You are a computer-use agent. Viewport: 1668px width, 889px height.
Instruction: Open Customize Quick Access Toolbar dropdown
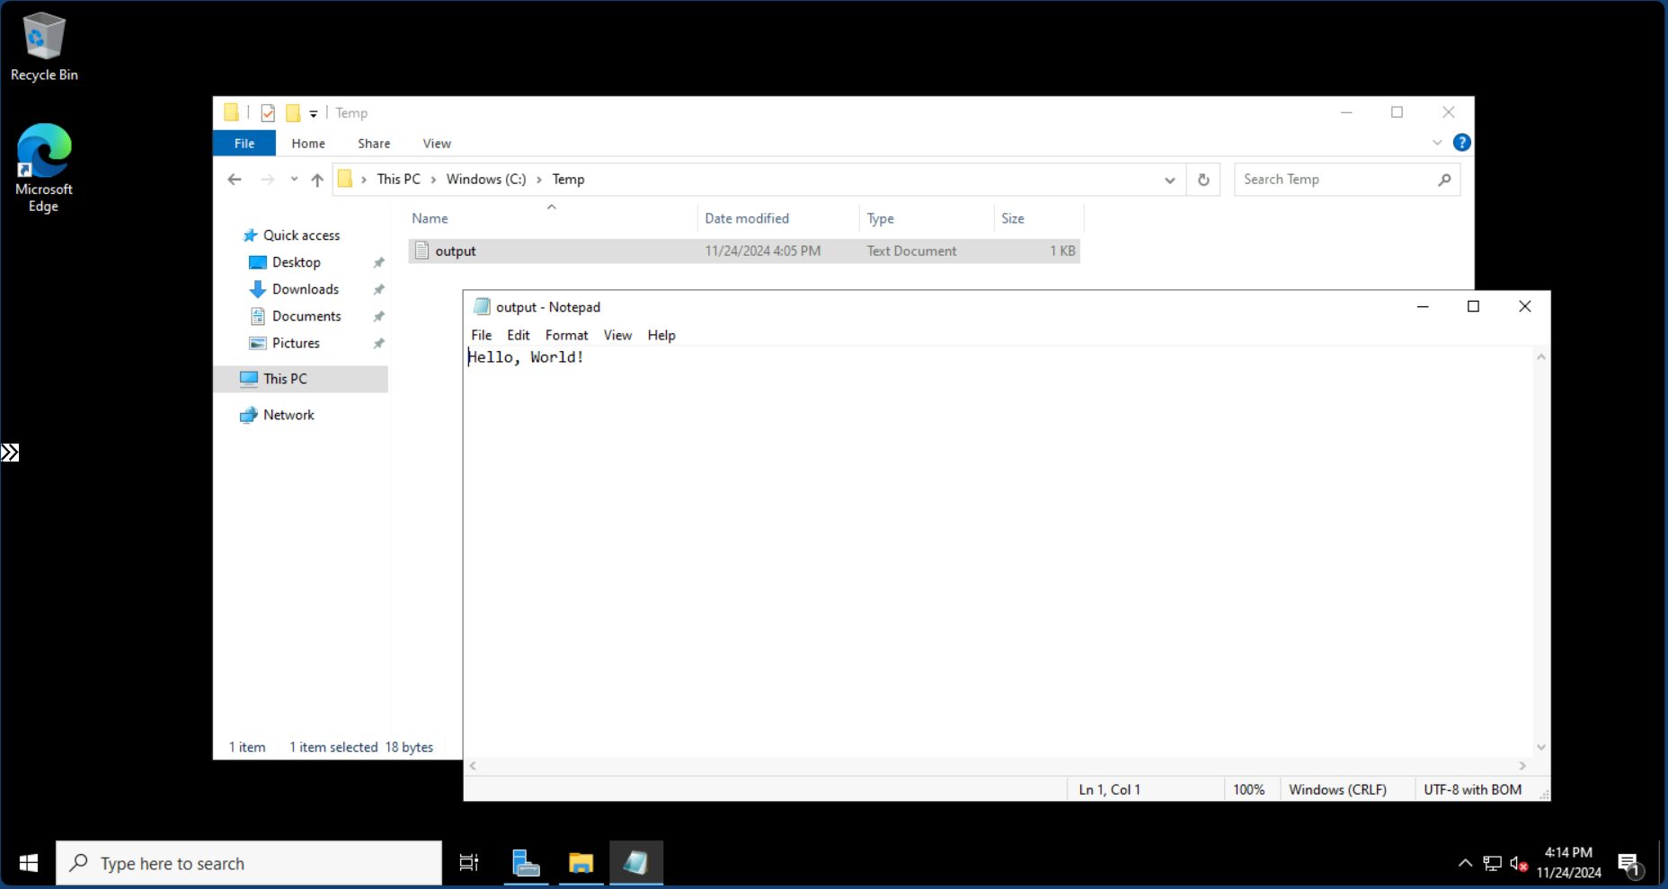pos(314,114)
